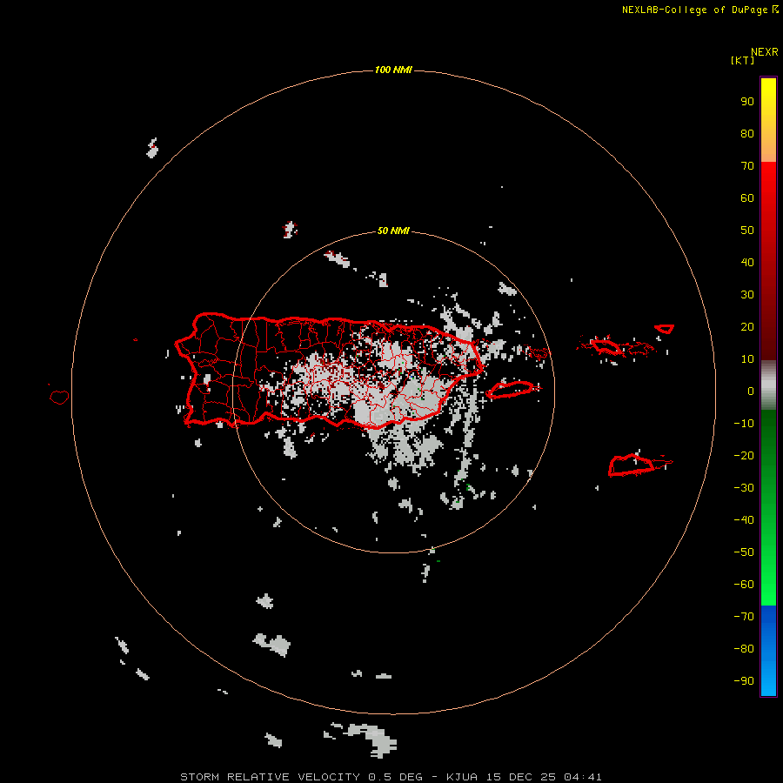The height and width of the screenshot is (783, 783).
Task: Click the -20 value on the velocity scale
Action: (x=744, y=456)
